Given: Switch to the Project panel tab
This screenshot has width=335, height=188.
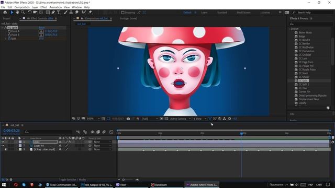Looking at the screenshot, I should pyautogui.click(x=7, y=19).
